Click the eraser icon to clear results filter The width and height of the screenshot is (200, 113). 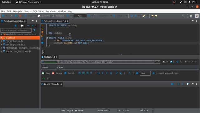(x=163, y=62)
